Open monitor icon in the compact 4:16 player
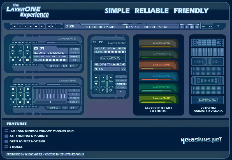 (111, 90)
